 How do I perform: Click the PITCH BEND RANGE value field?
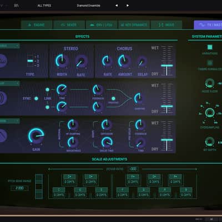[x=19, y=188]
